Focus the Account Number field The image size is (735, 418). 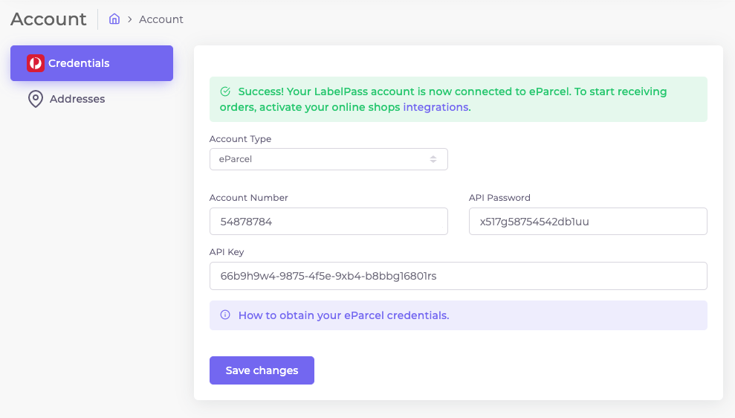[328, 222]
